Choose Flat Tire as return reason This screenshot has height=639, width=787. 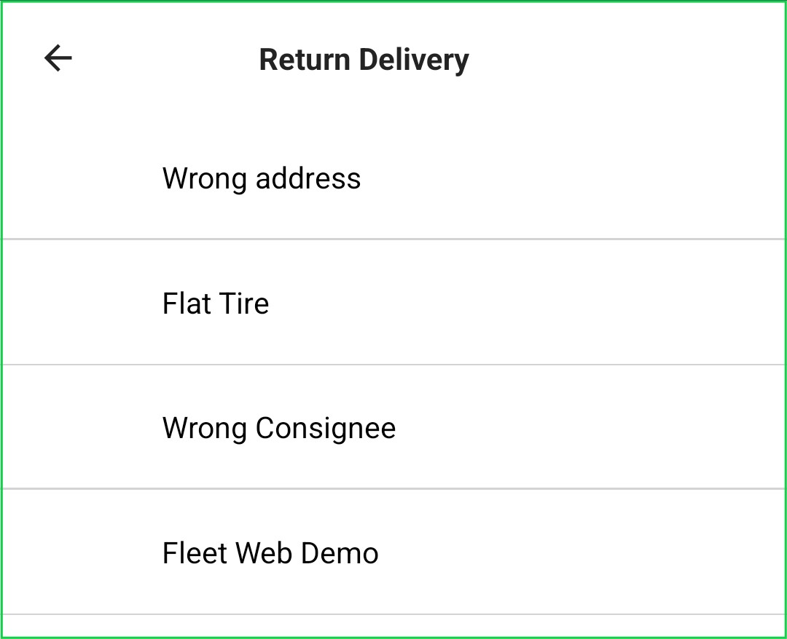tap(216, 303)
